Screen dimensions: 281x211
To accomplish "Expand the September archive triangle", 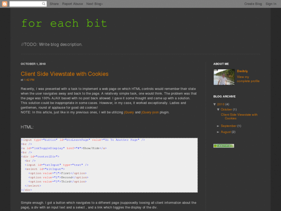I will tap(218, 126).
